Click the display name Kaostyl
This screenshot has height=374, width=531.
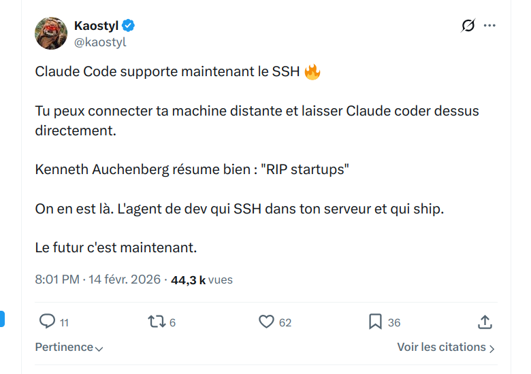click(96, 26)
